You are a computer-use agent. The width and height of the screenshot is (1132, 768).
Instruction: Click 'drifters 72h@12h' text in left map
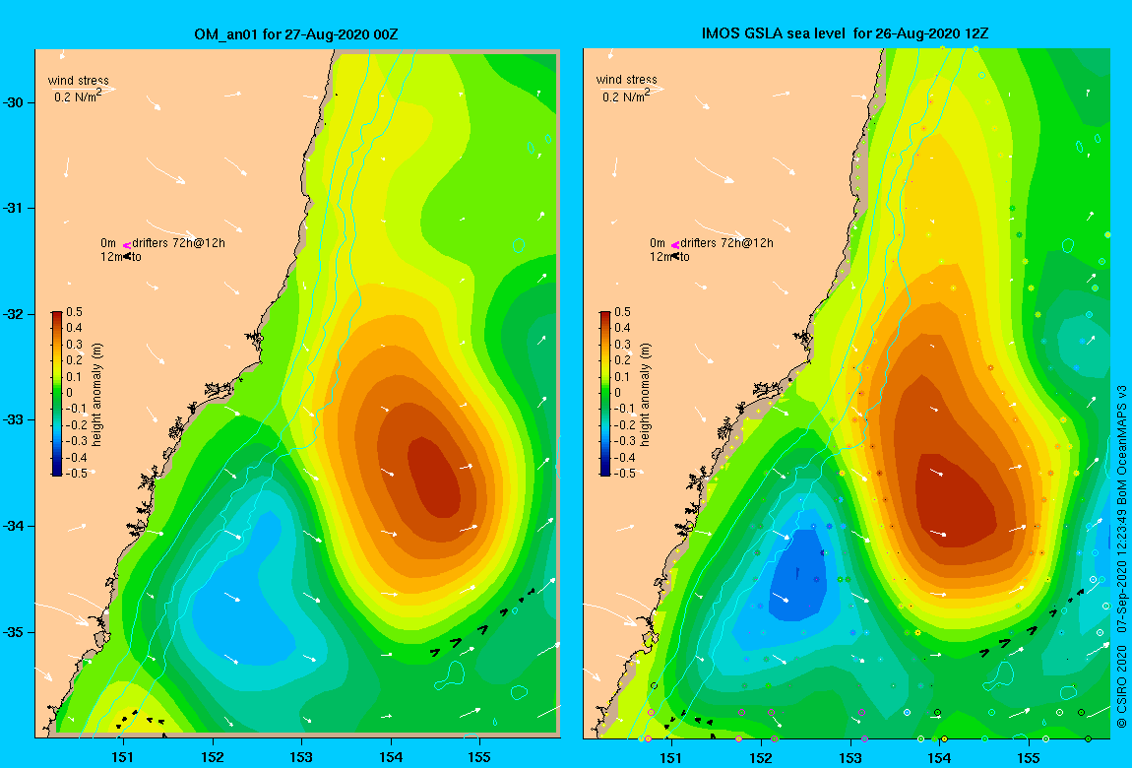pyautogui.click(x=178, y=243)
